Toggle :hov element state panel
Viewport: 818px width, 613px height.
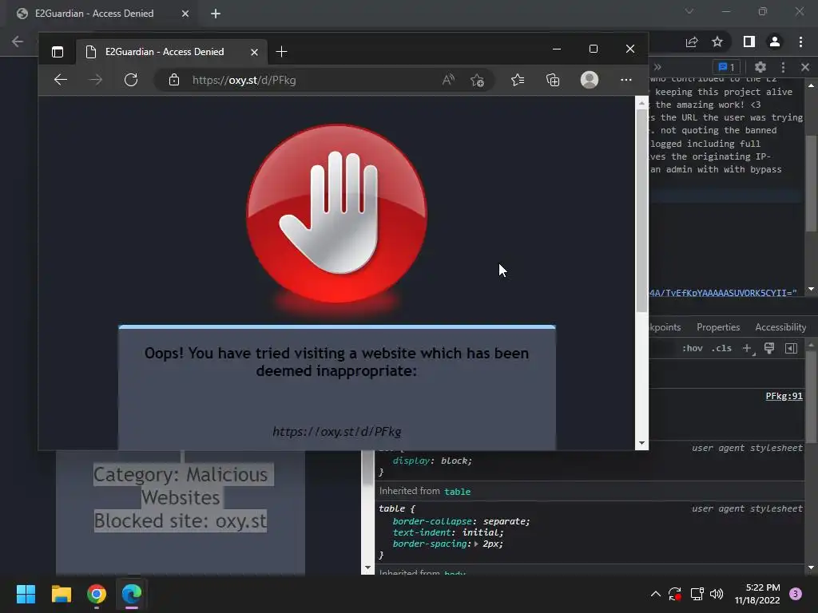coord(693,348)
